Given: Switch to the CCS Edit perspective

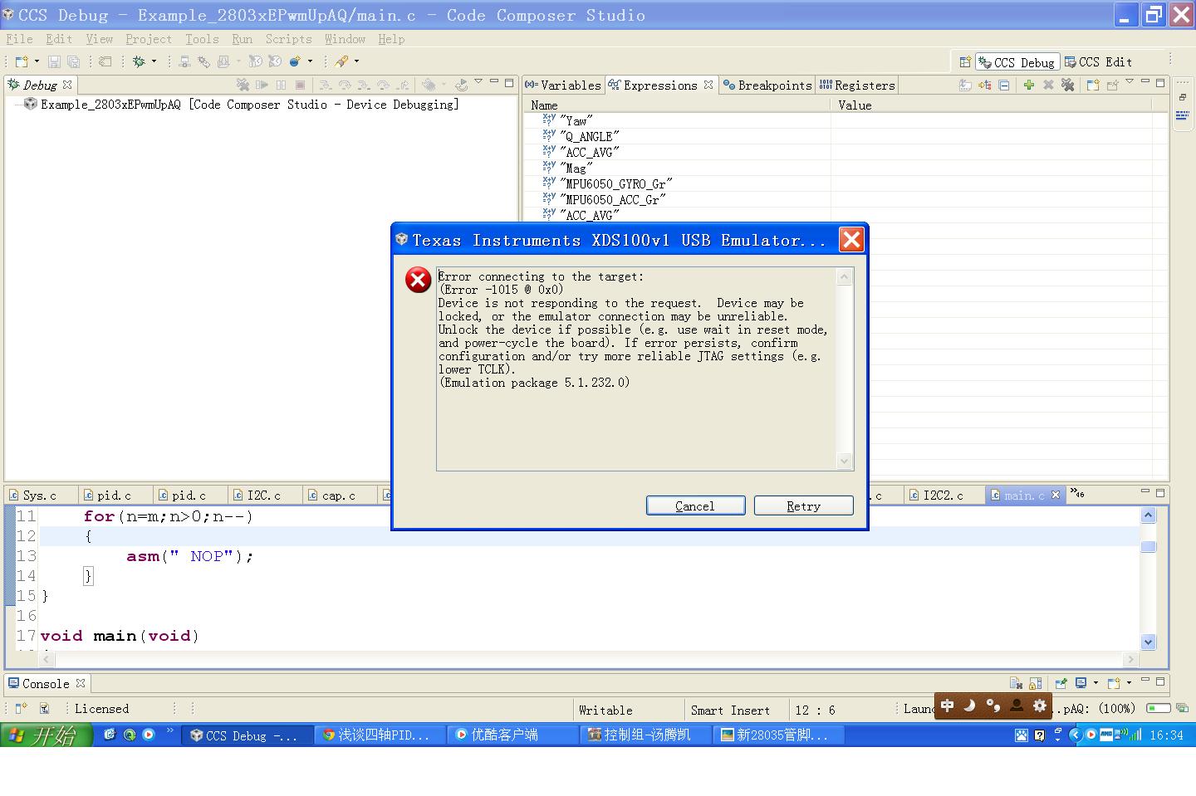Looking at the screenshot, I should [1099, 62].
